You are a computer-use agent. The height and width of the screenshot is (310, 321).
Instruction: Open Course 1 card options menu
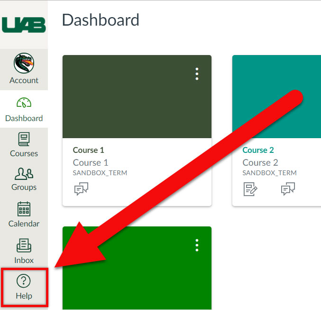[197, 74]
